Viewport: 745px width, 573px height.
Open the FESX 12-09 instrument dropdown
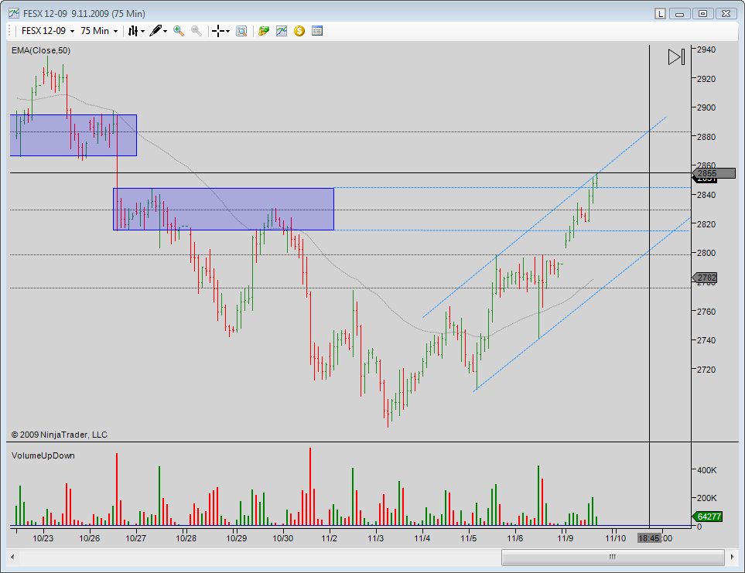tap(48, 31)
